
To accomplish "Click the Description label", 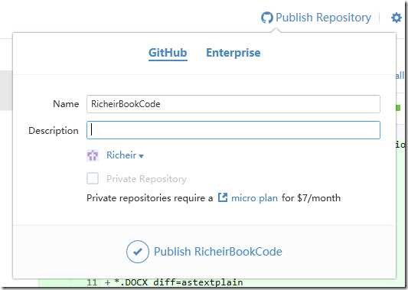I will click(54, 131).
